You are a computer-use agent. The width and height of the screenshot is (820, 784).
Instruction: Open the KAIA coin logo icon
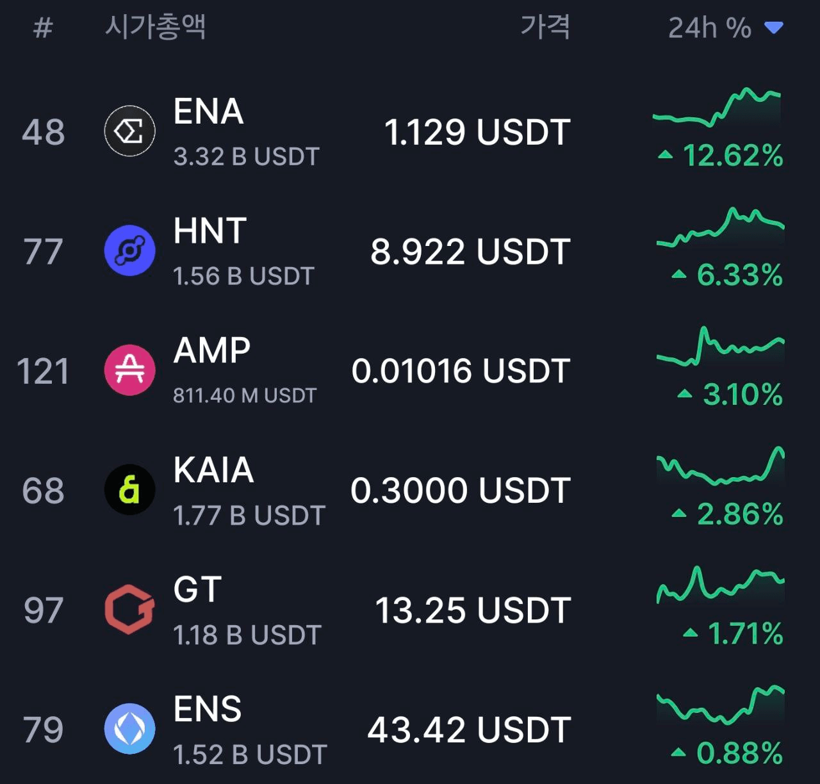[129, 490]
